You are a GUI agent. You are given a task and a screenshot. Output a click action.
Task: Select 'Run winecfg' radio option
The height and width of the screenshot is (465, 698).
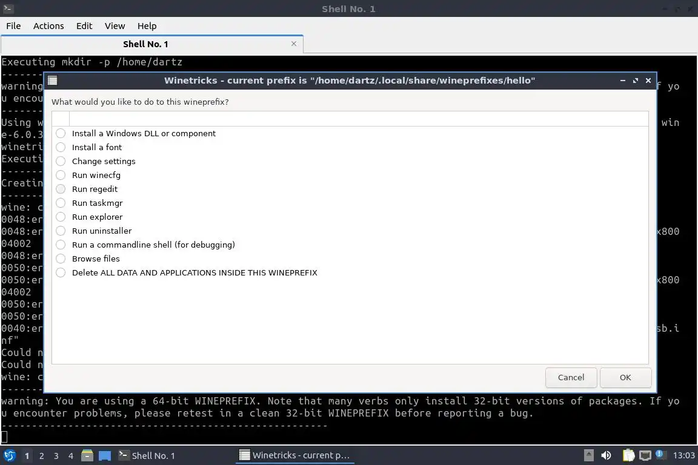(61, 176)
